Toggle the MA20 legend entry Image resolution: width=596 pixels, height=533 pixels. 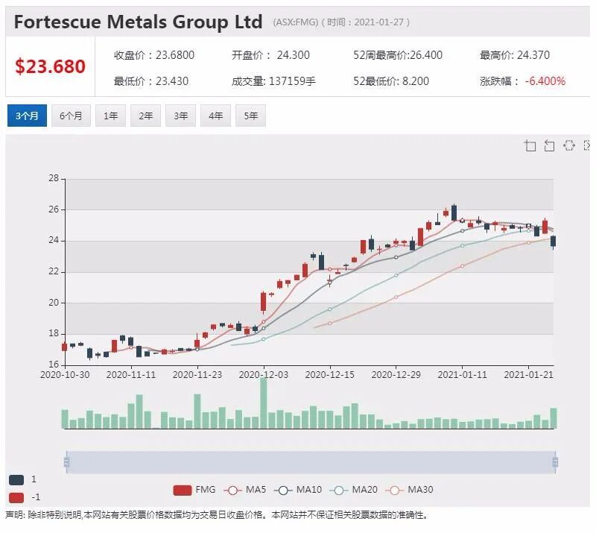pyautogui.click(x=353, y=490)
